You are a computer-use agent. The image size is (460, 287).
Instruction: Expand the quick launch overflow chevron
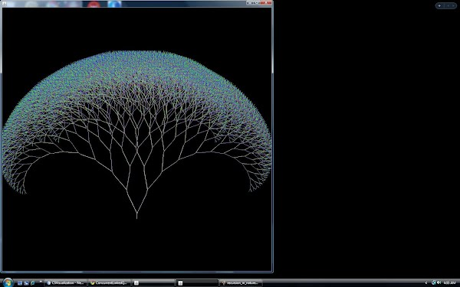41,282
